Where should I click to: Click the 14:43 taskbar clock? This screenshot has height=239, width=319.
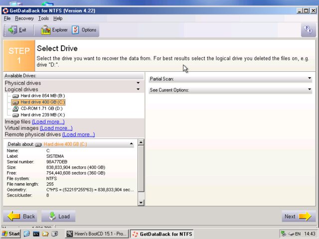pos(310,234)
